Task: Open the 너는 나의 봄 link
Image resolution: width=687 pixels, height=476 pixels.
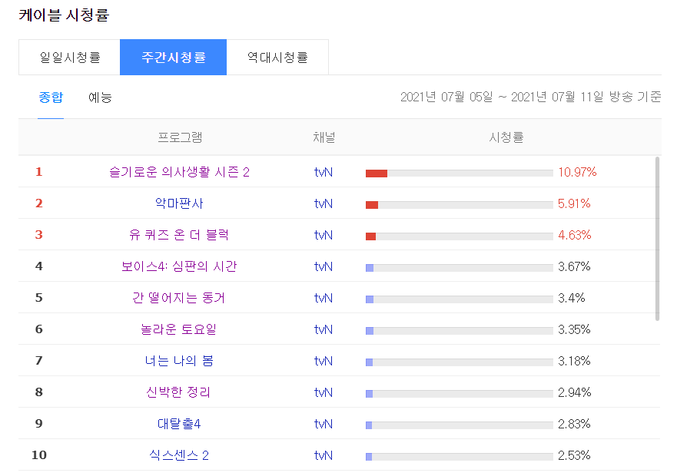Action: tap(179, 362)
